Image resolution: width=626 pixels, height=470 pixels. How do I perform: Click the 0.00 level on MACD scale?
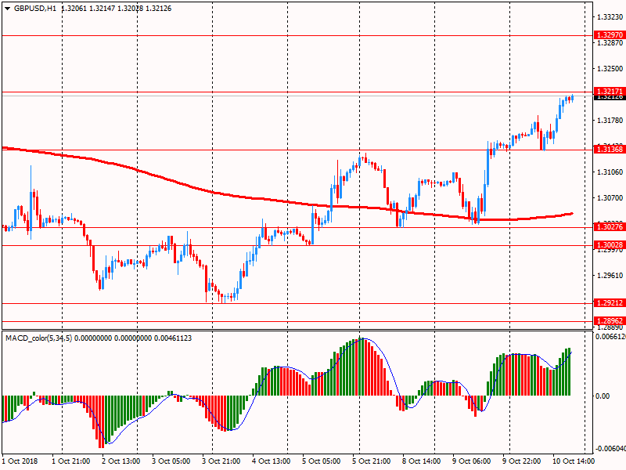[603, 396]
